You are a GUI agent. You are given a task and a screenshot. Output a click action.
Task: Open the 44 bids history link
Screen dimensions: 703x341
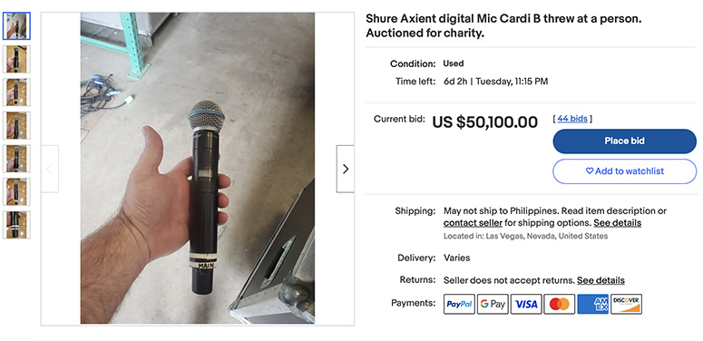[x=572, y=118]
